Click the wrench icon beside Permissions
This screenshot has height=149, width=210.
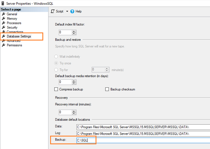point(3,45)
